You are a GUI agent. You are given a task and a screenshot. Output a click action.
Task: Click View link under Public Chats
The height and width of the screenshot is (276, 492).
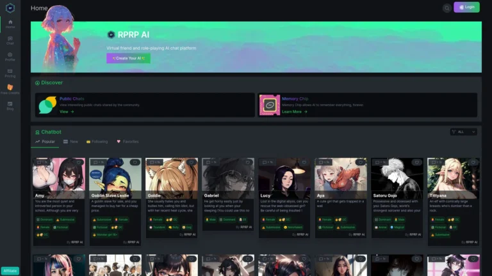pos(67,111)
